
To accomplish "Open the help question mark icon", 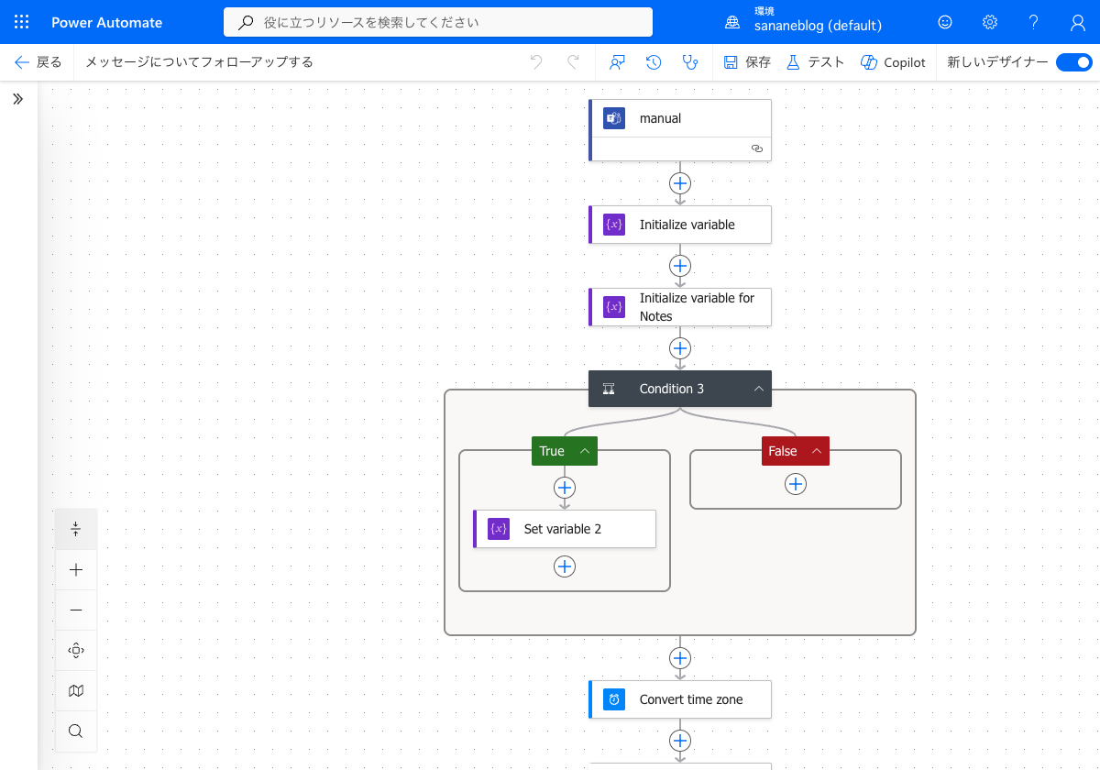I will tap(1034, 22).
